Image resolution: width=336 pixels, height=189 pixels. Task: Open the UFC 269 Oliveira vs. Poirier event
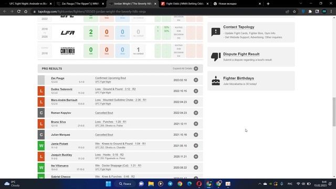point(109,125)
